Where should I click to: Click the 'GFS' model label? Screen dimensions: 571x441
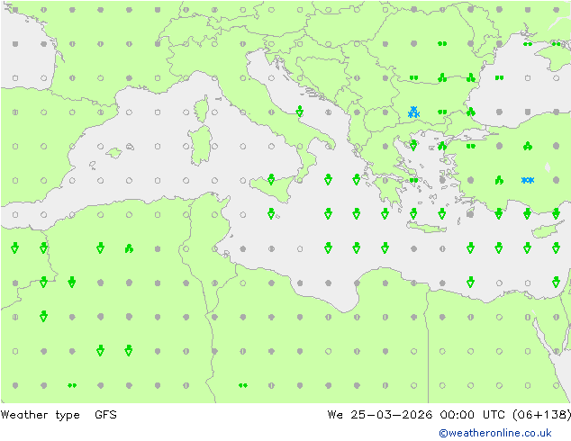(x=105, y=414)
